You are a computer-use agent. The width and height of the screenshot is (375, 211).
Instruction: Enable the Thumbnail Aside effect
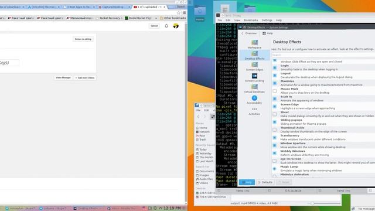(x=275, y=130)
